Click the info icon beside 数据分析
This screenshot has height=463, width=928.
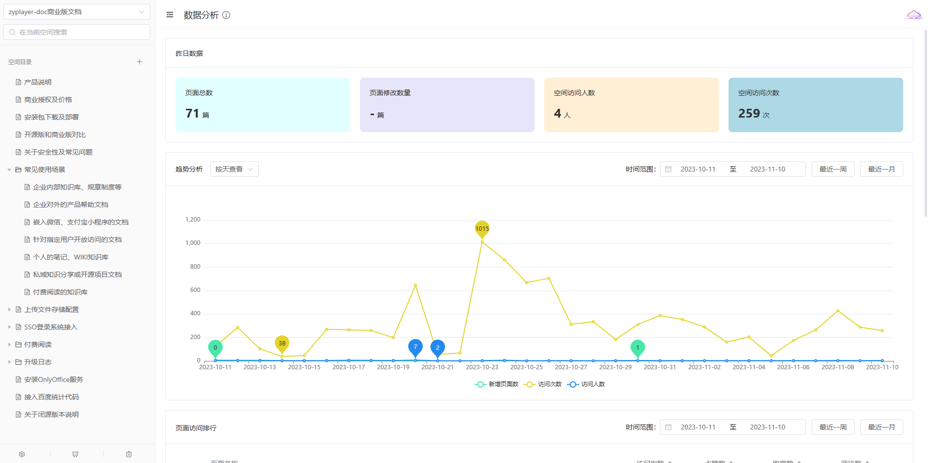click(226, 15)
